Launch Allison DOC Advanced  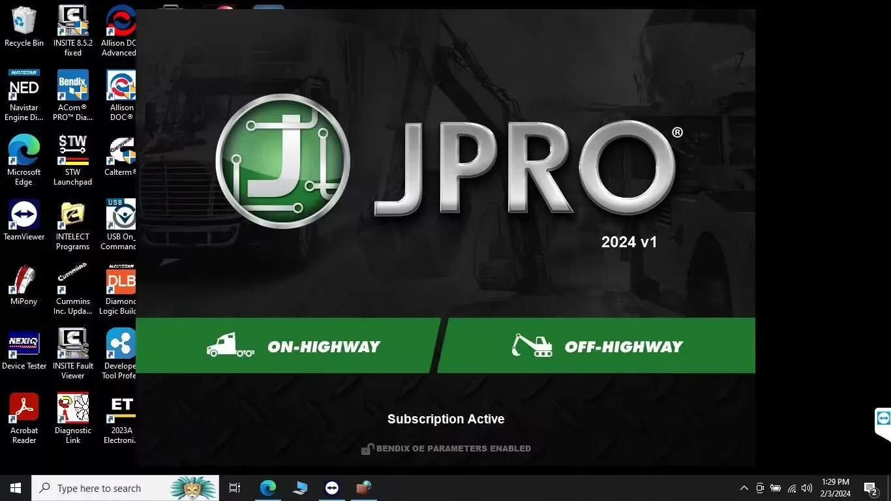(120, 23)
